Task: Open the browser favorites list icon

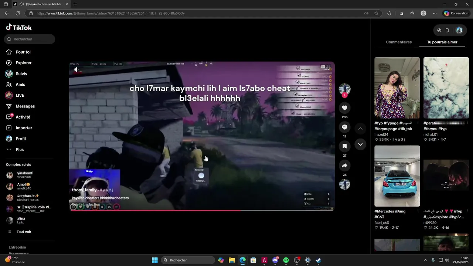Action: 412,13
